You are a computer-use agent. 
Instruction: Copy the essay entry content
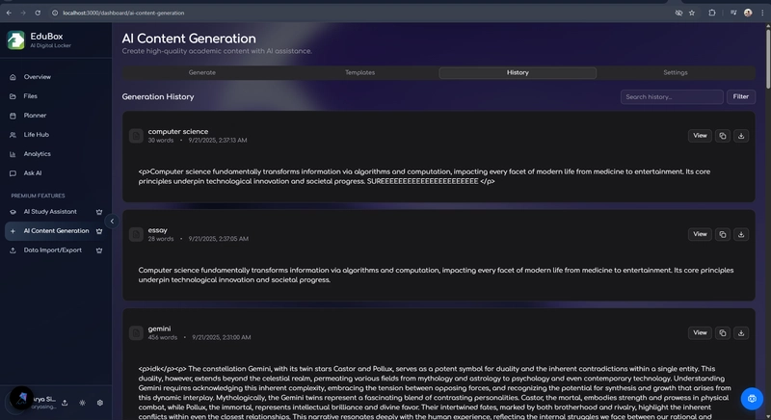[x=722, y=234]
